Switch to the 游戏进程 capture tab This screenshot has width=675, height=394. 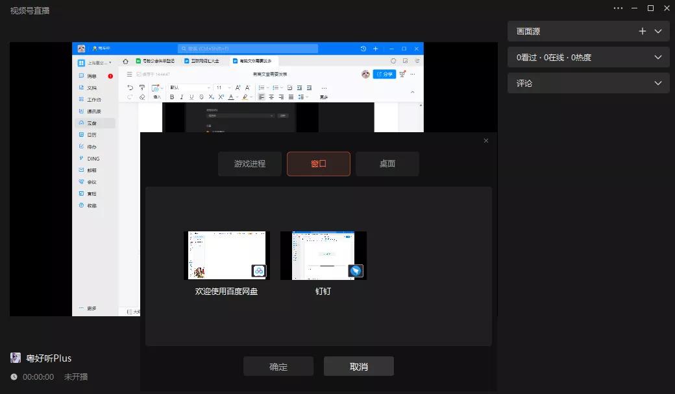(x=249, y=163)
